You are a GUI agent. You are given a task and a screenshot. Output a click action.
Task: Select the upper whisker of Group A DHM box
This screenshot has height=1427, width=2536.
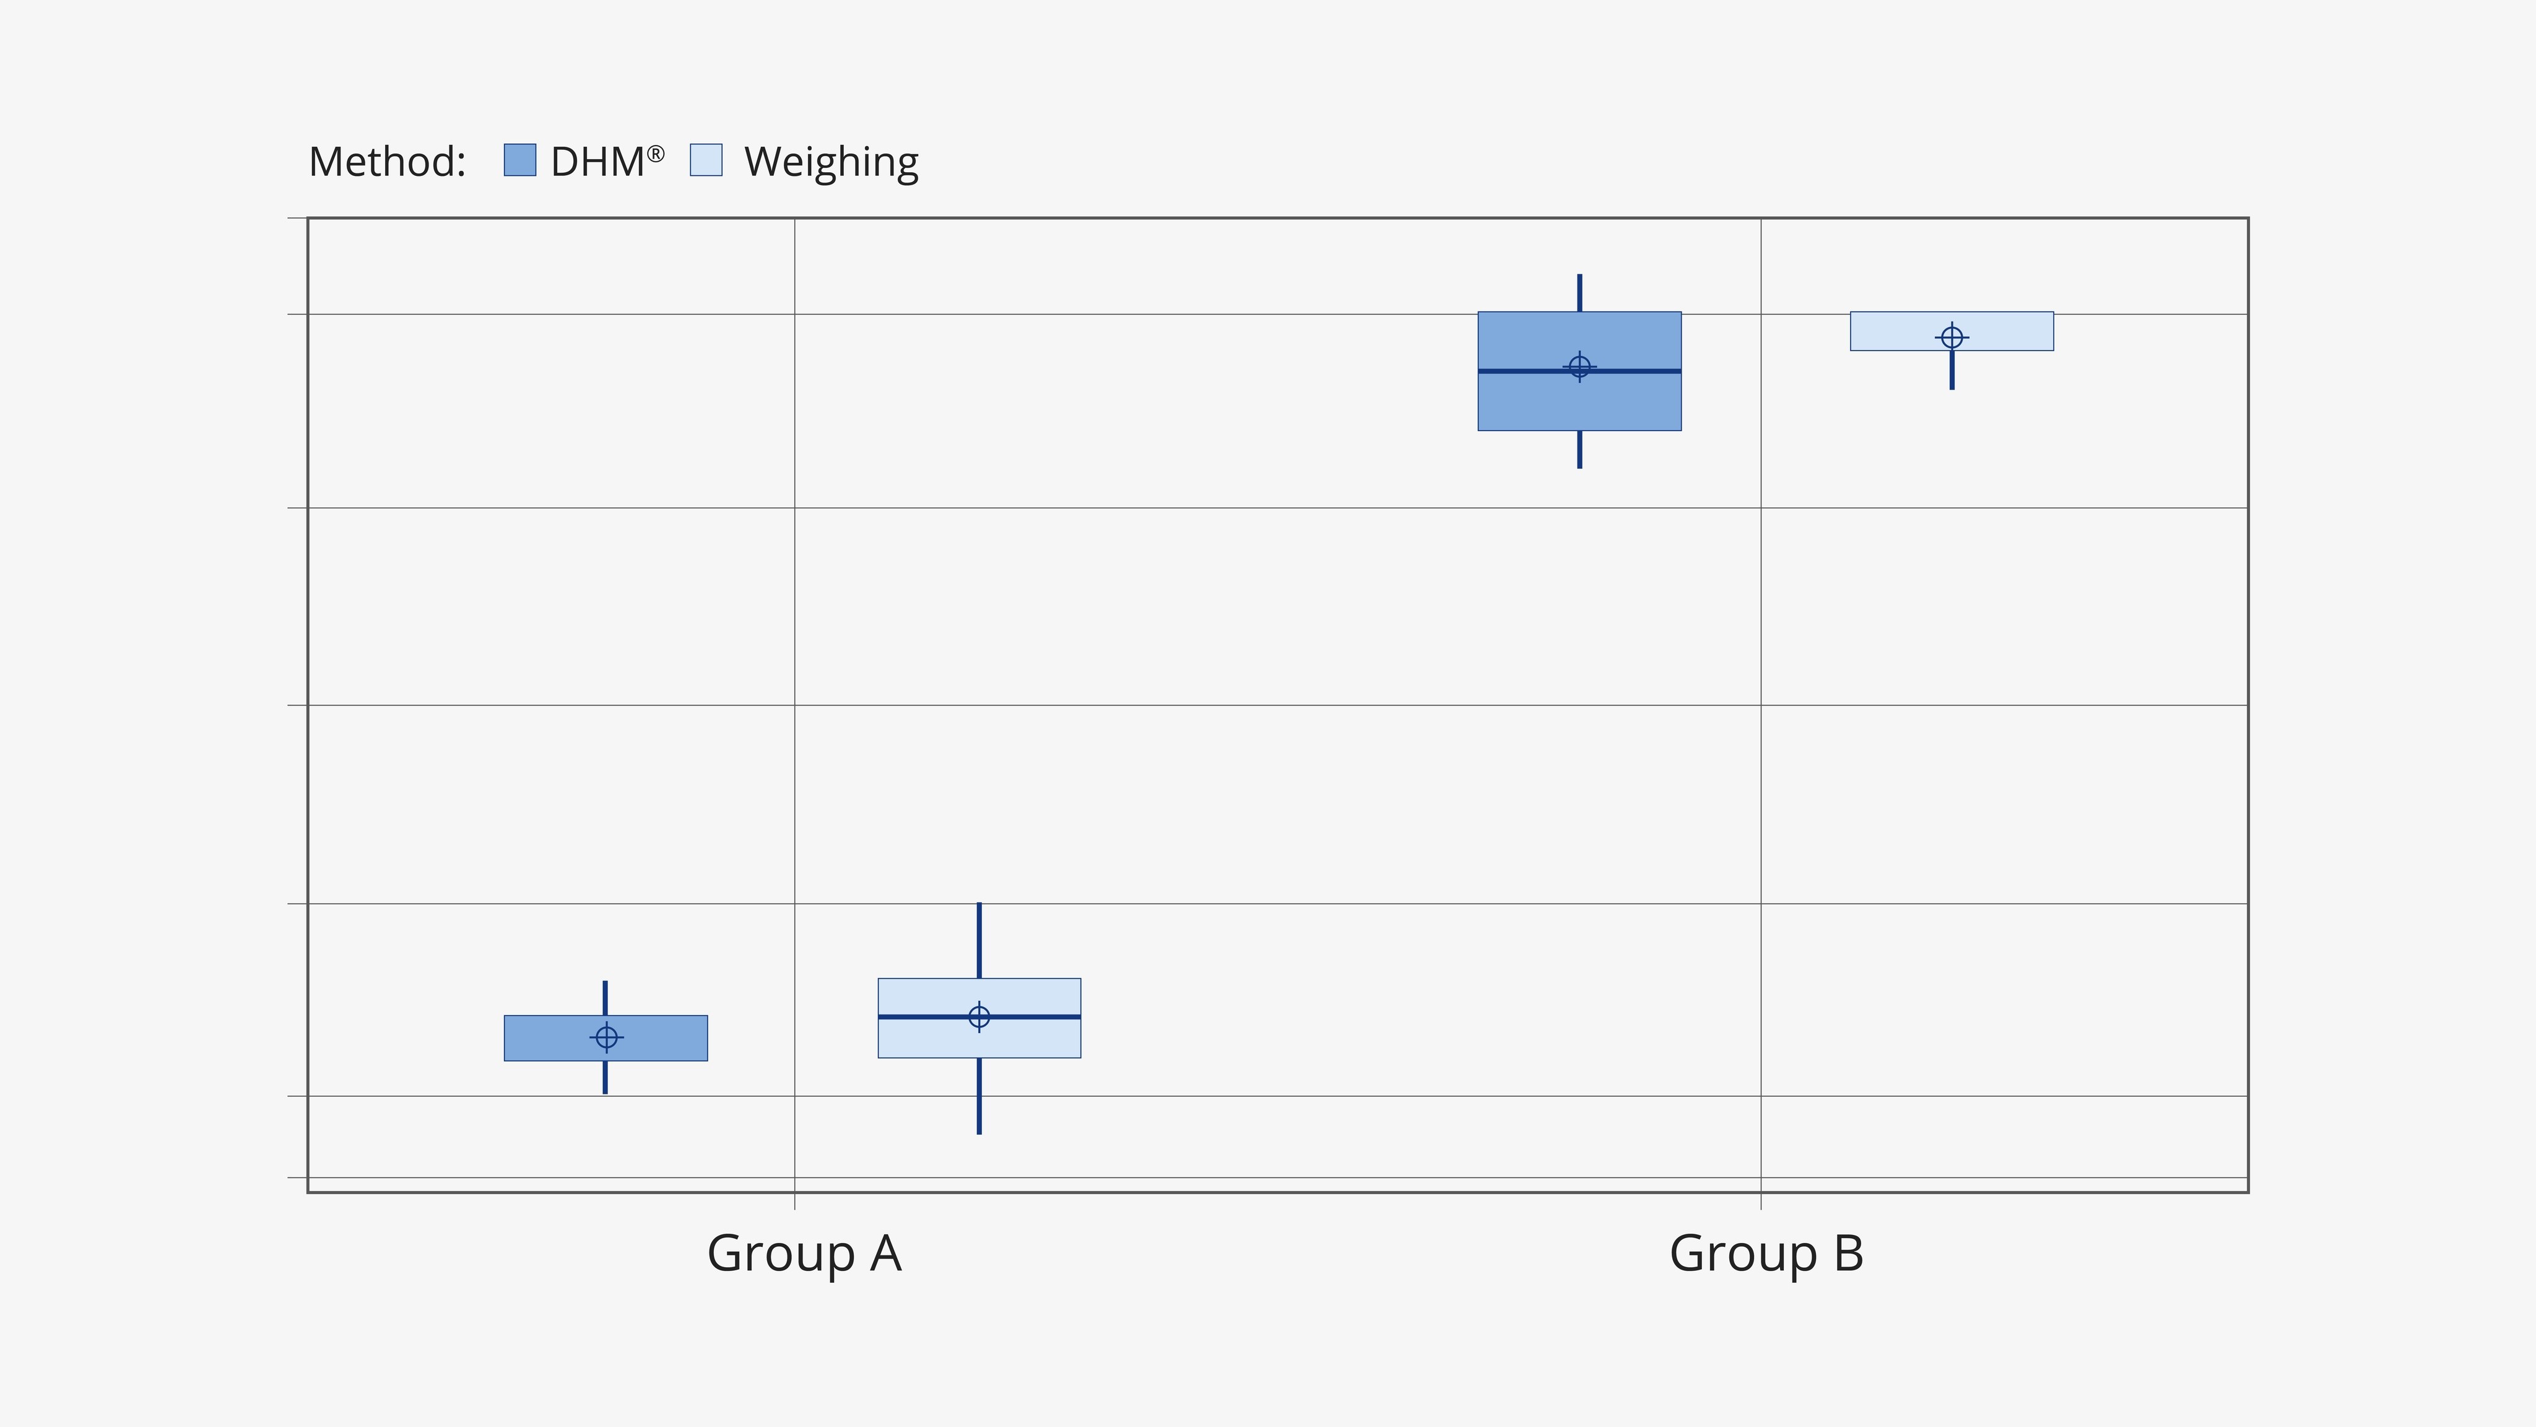pyautogui.click(x=606, y=998)
